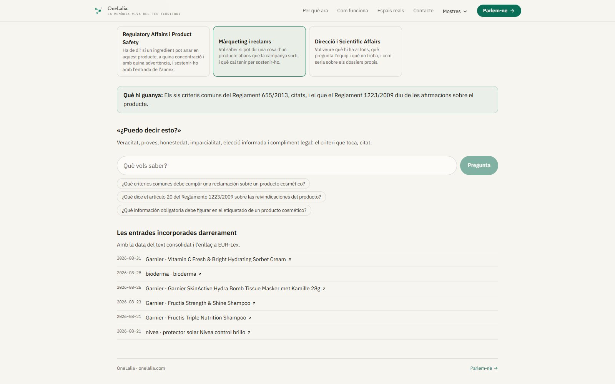The height and width of the screenshot is (384, 615).
Task: Click the date 2026-08-23 in entries list
Action: pos(129,302)
